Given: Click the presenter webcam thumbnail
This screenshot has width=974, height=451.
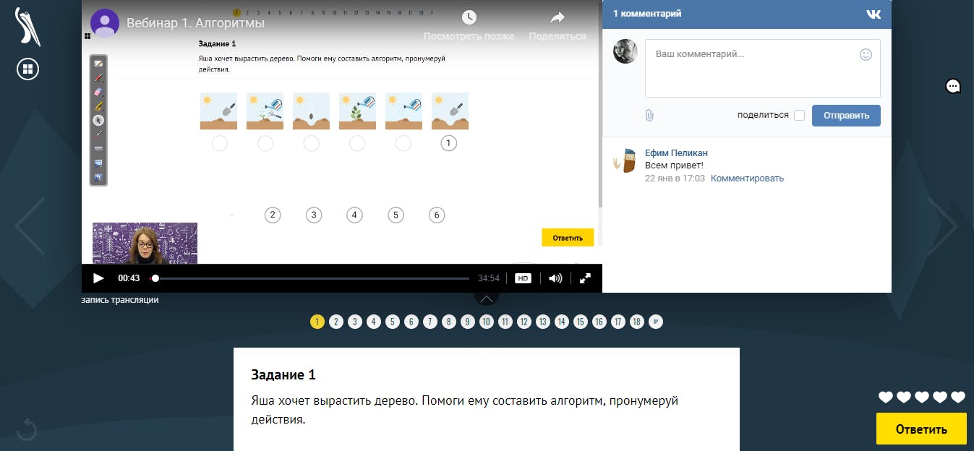Looking at the screenshot, I should 145,244.
